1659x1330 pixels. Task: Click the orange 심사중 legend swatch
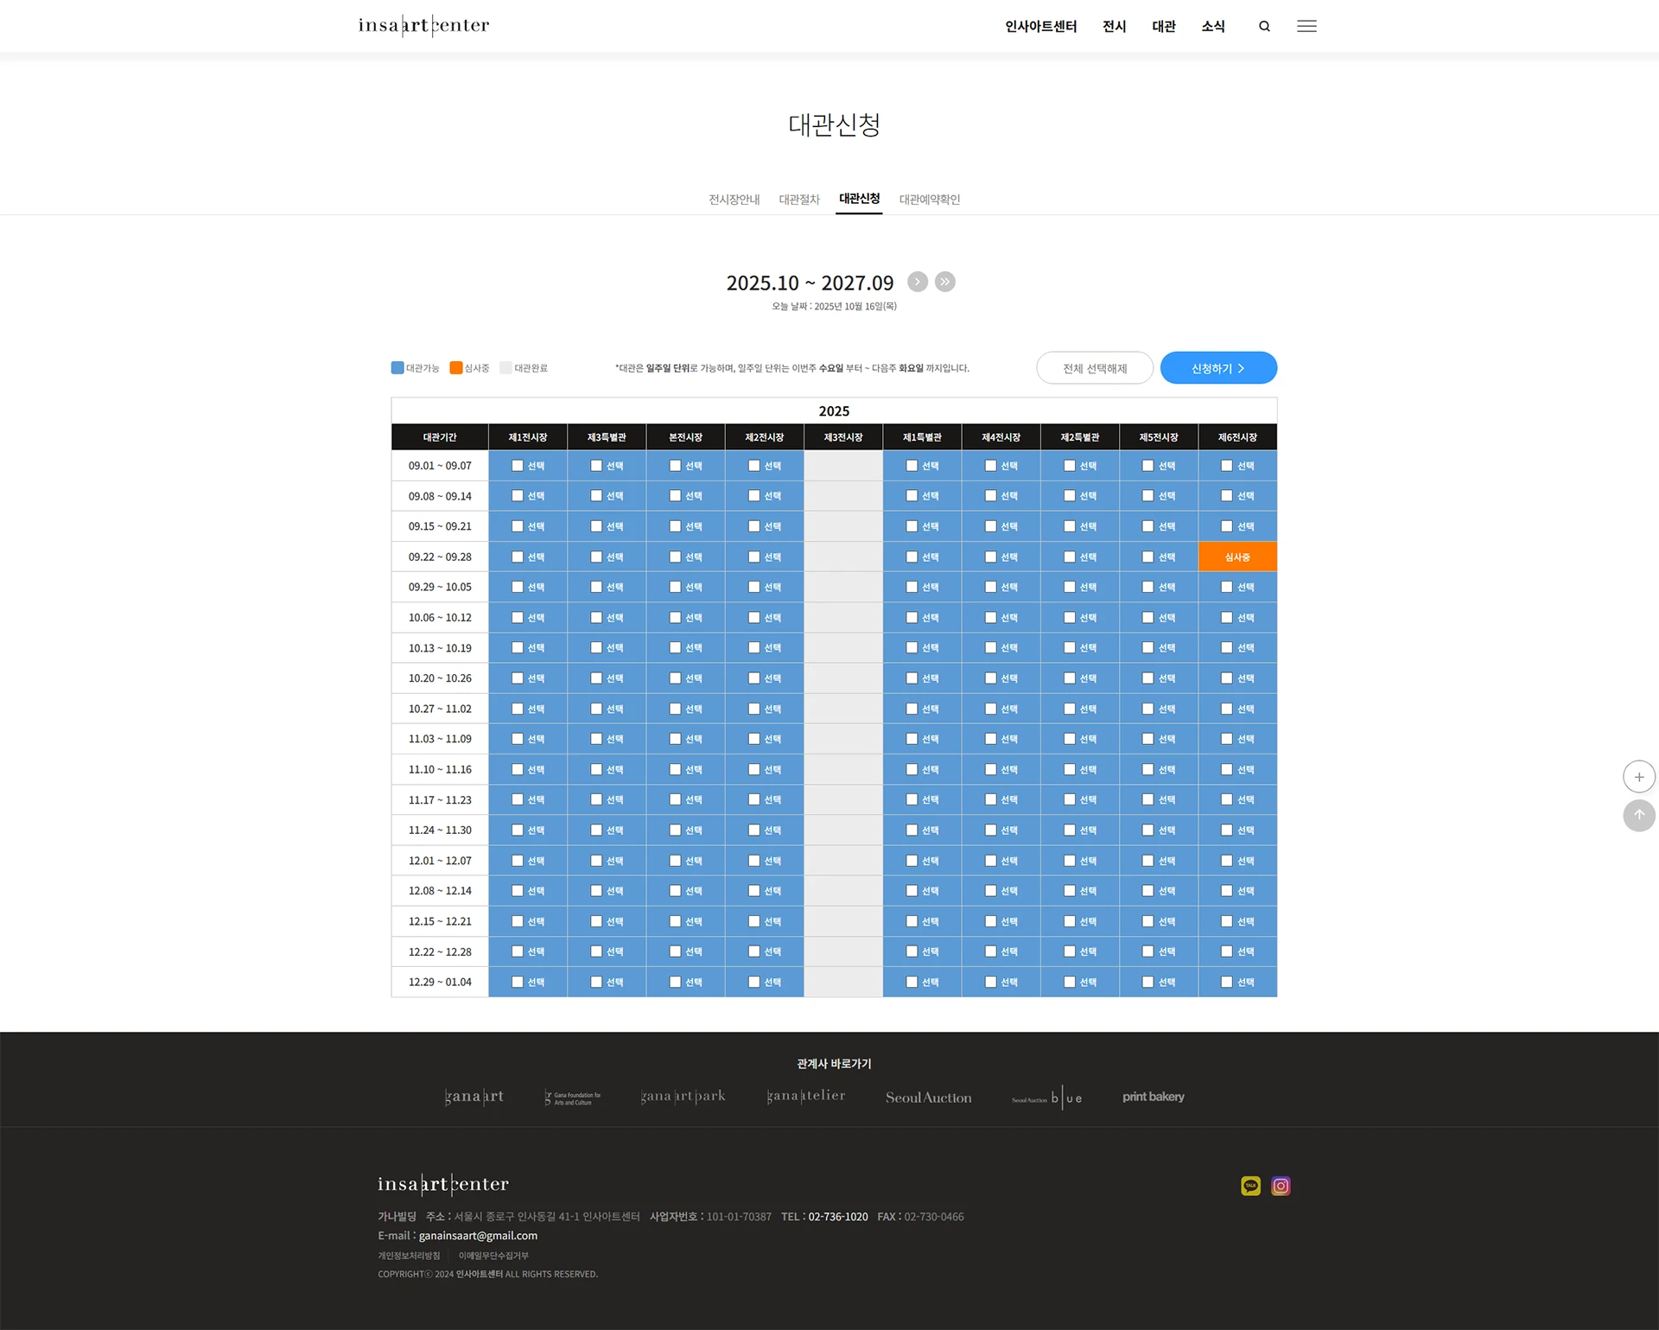(x=455, y=367)
